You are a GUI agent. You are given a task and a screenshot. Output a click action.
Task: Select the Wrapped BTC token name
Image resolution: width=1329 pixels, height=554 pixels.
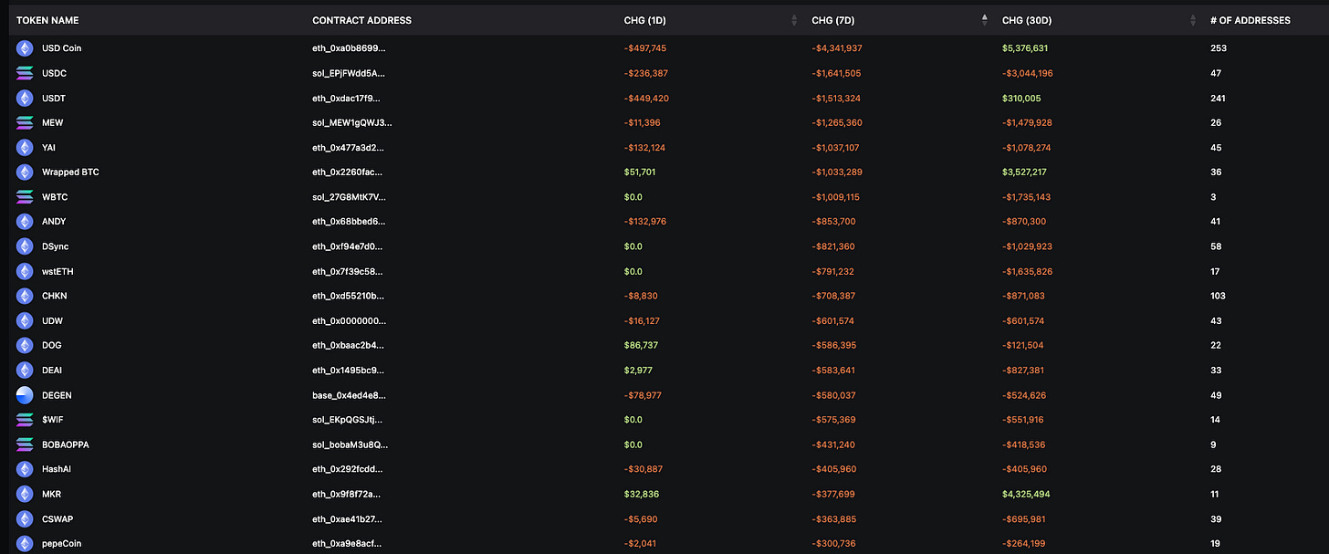tap(70, 172)
